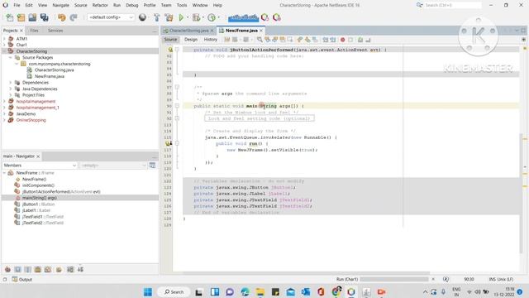Click the taskbar Search box

(x=174, y=292)
